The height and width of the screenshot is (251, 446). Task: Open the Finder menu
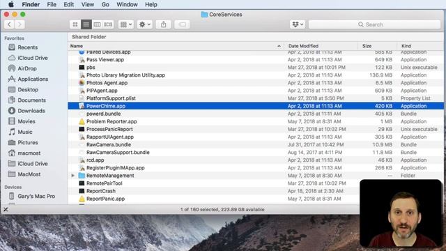(x=31, y=4)
